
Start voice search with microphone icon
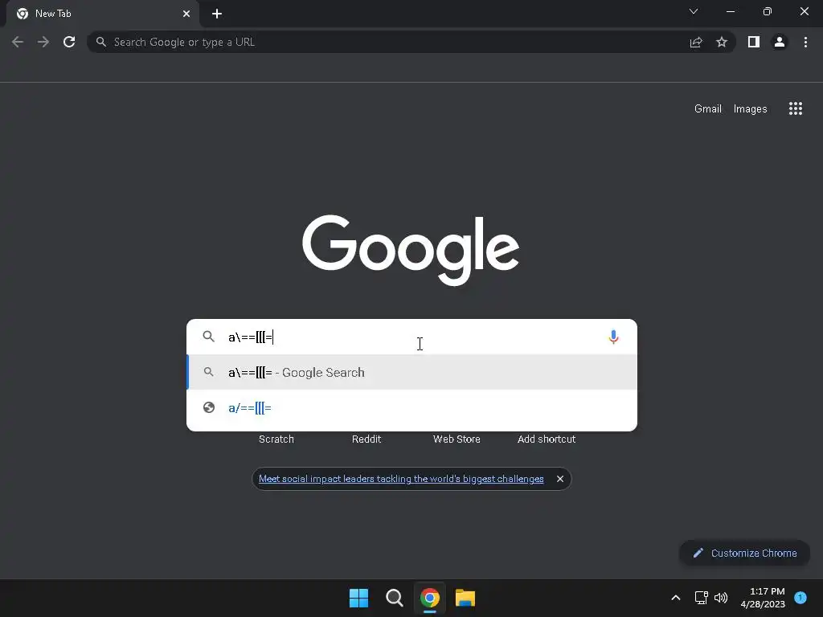click(x=613, y=337)
